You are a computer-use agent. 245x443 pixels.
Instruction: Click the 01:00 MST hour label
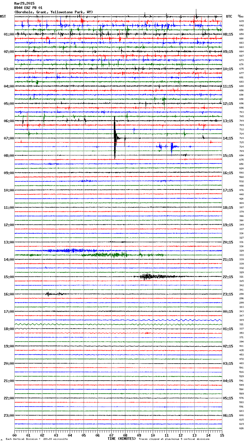click(9, 34)
